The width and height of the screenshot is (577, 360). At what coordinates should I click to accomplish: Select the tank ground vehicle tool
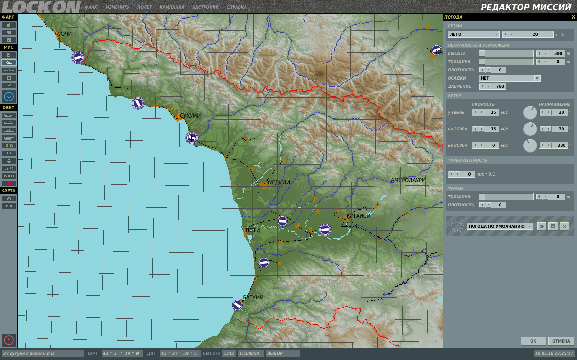pyautogui.click(x=9, y=138)
